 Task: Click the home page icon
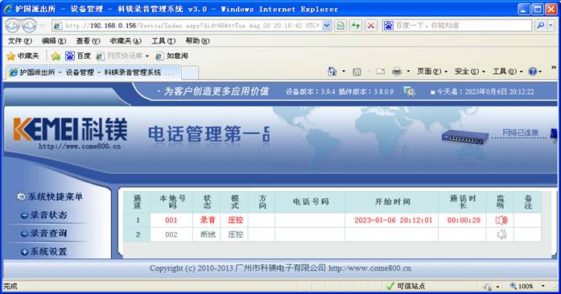click(332, 72)
